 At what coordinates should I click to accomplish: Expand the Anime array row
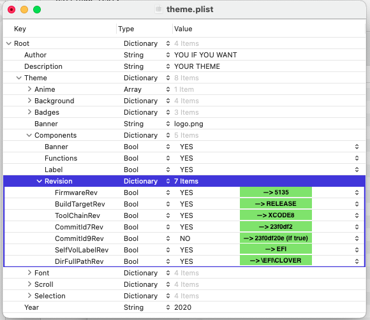pyautogui.click(x=29, y=89)
